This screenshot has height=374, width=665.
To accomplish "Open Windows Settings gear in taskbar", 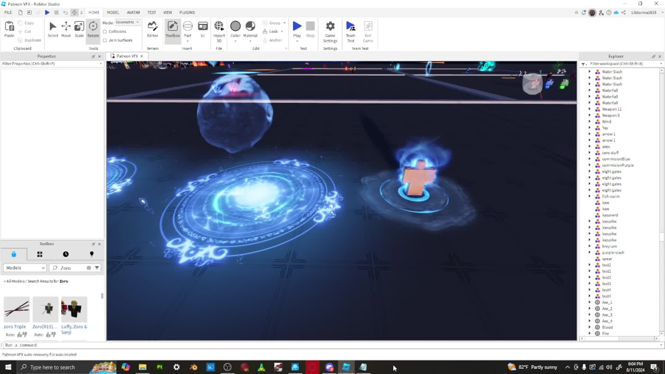I will (x=177, y=367).
